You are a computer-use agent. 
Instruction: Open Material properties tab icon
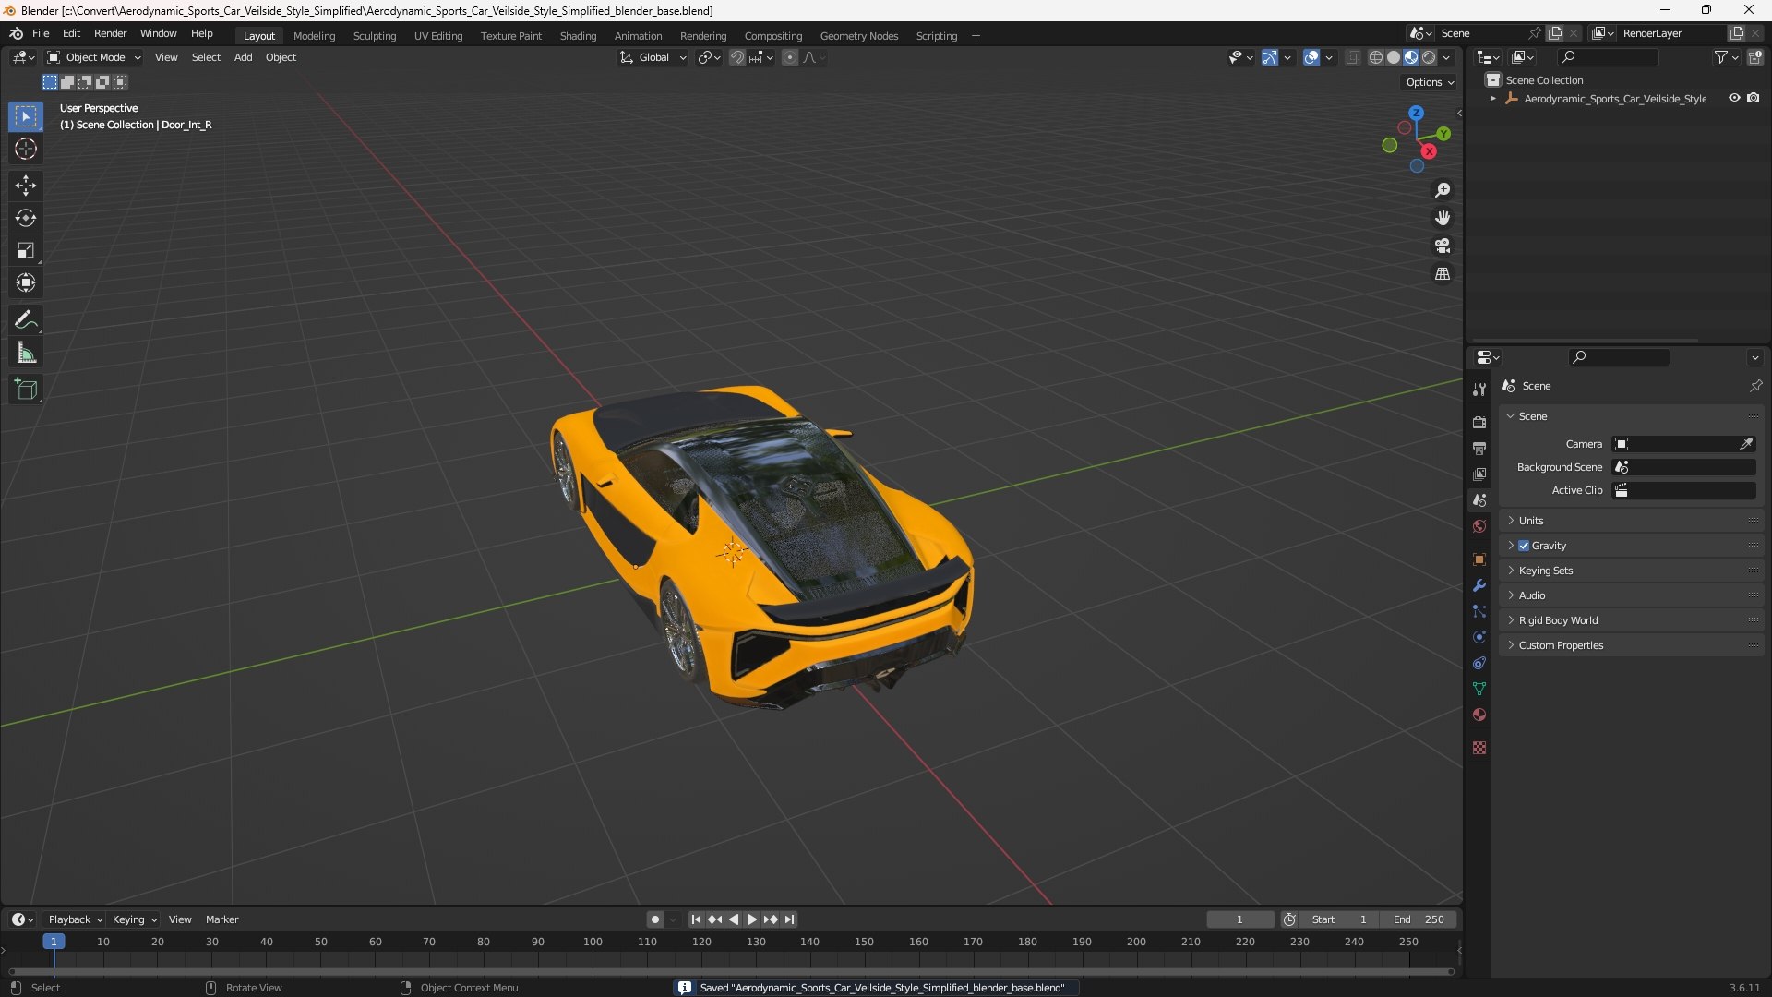1479,715
